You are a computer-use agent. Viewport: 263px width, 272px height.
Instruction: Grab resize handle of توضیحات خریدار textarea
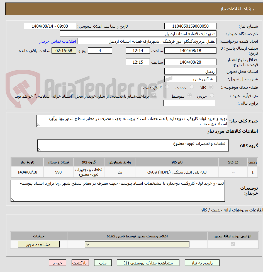tap(12, 200)
